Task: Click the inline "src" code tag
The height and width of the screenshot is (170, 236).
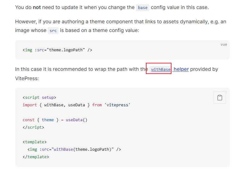Action: tap(53, 30)
